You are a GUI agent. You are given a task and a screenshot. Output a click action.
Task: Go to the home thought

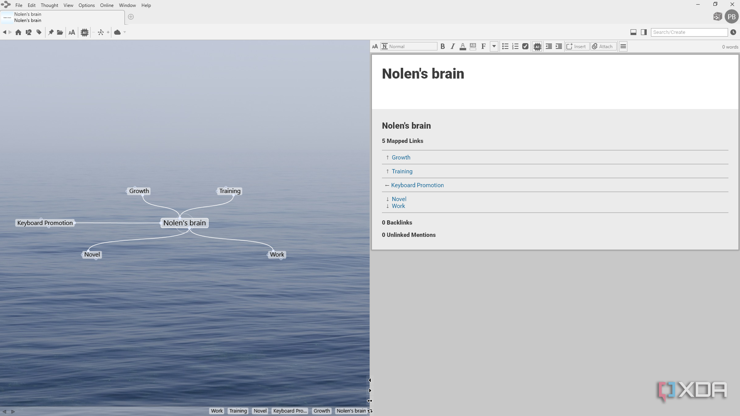(x=18, y=32)
